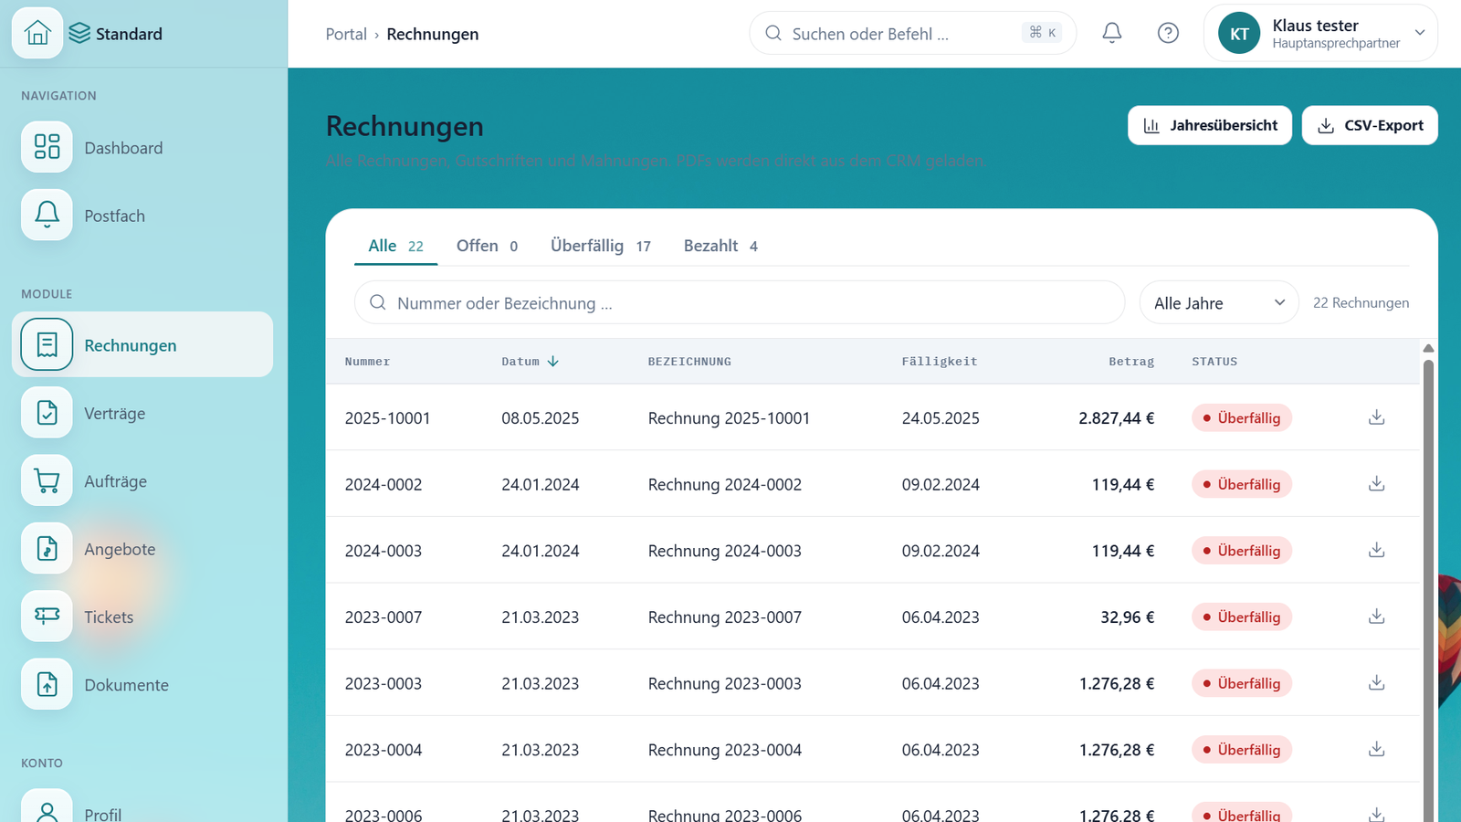Click the Fälligkeit column header
The width and height of the screenshot is (1461, 822).
940,362
